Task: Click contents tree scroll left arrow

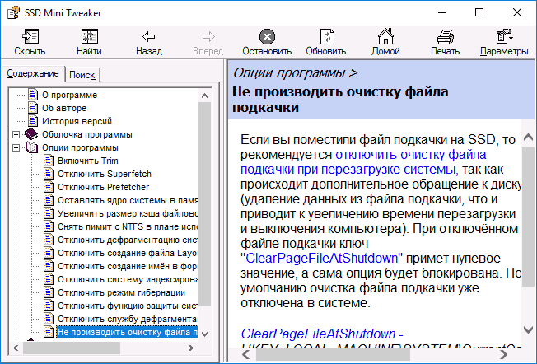Action: [x=16, y=348]
